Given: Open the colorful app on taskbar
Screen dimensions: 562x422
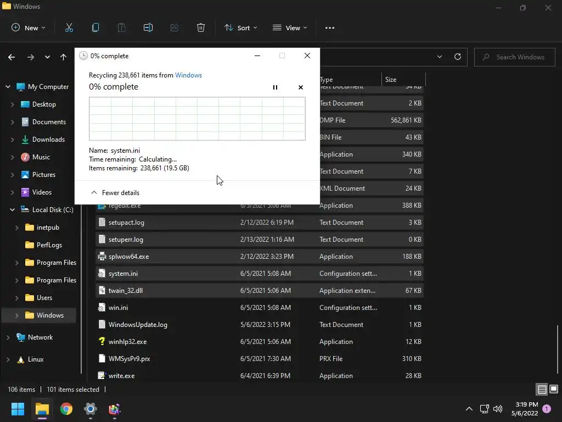Looking at the screenshot, I should (114, 409).
